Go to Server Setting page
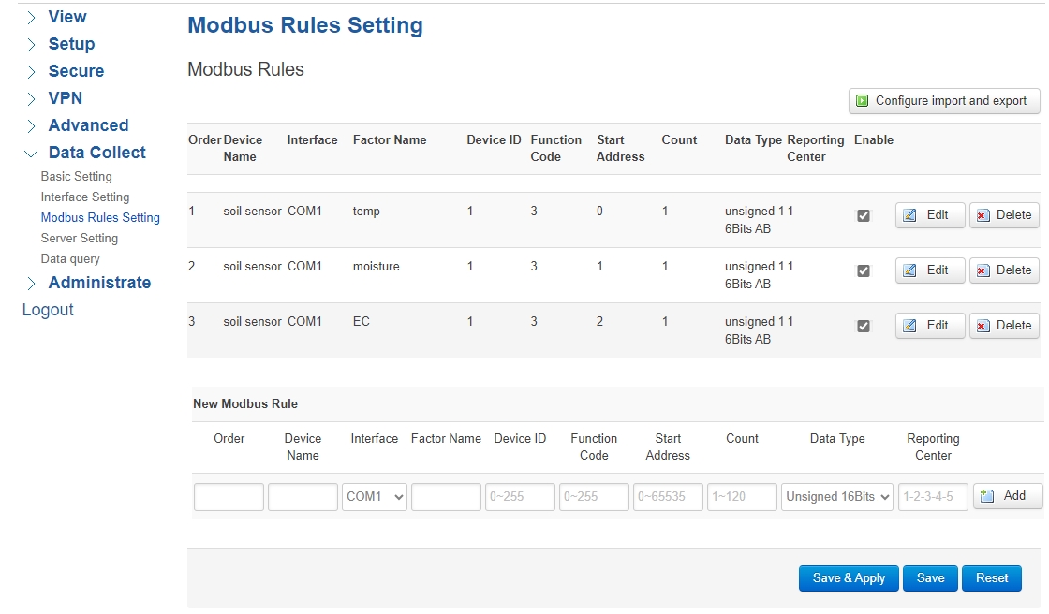 coord(81,238)
